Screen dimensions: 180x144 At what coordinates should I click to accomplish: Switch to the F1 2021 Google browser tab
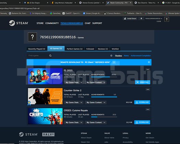[x=171, y=3]
